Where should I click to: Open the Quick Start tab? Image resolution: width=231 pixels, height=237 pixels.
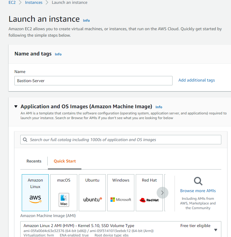pos(65,161)
